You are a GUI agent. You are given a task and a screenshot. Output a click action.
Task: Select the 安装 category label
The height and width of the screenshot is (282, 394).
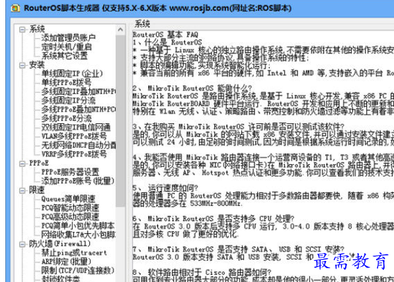pos(36,65)
